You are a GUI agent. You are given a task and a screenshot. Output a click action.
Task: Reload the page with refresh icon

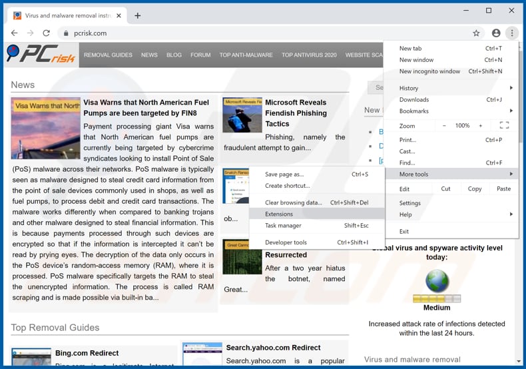47,33
